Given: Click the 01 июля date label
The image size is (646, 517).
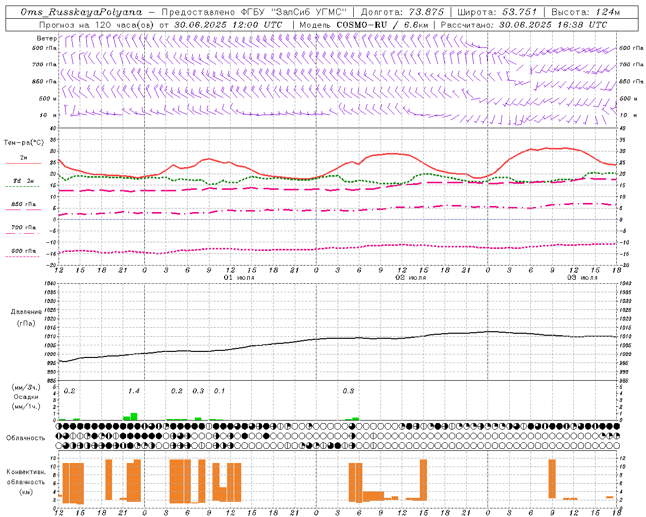Looking at the screenshot, I should point(239,278).
